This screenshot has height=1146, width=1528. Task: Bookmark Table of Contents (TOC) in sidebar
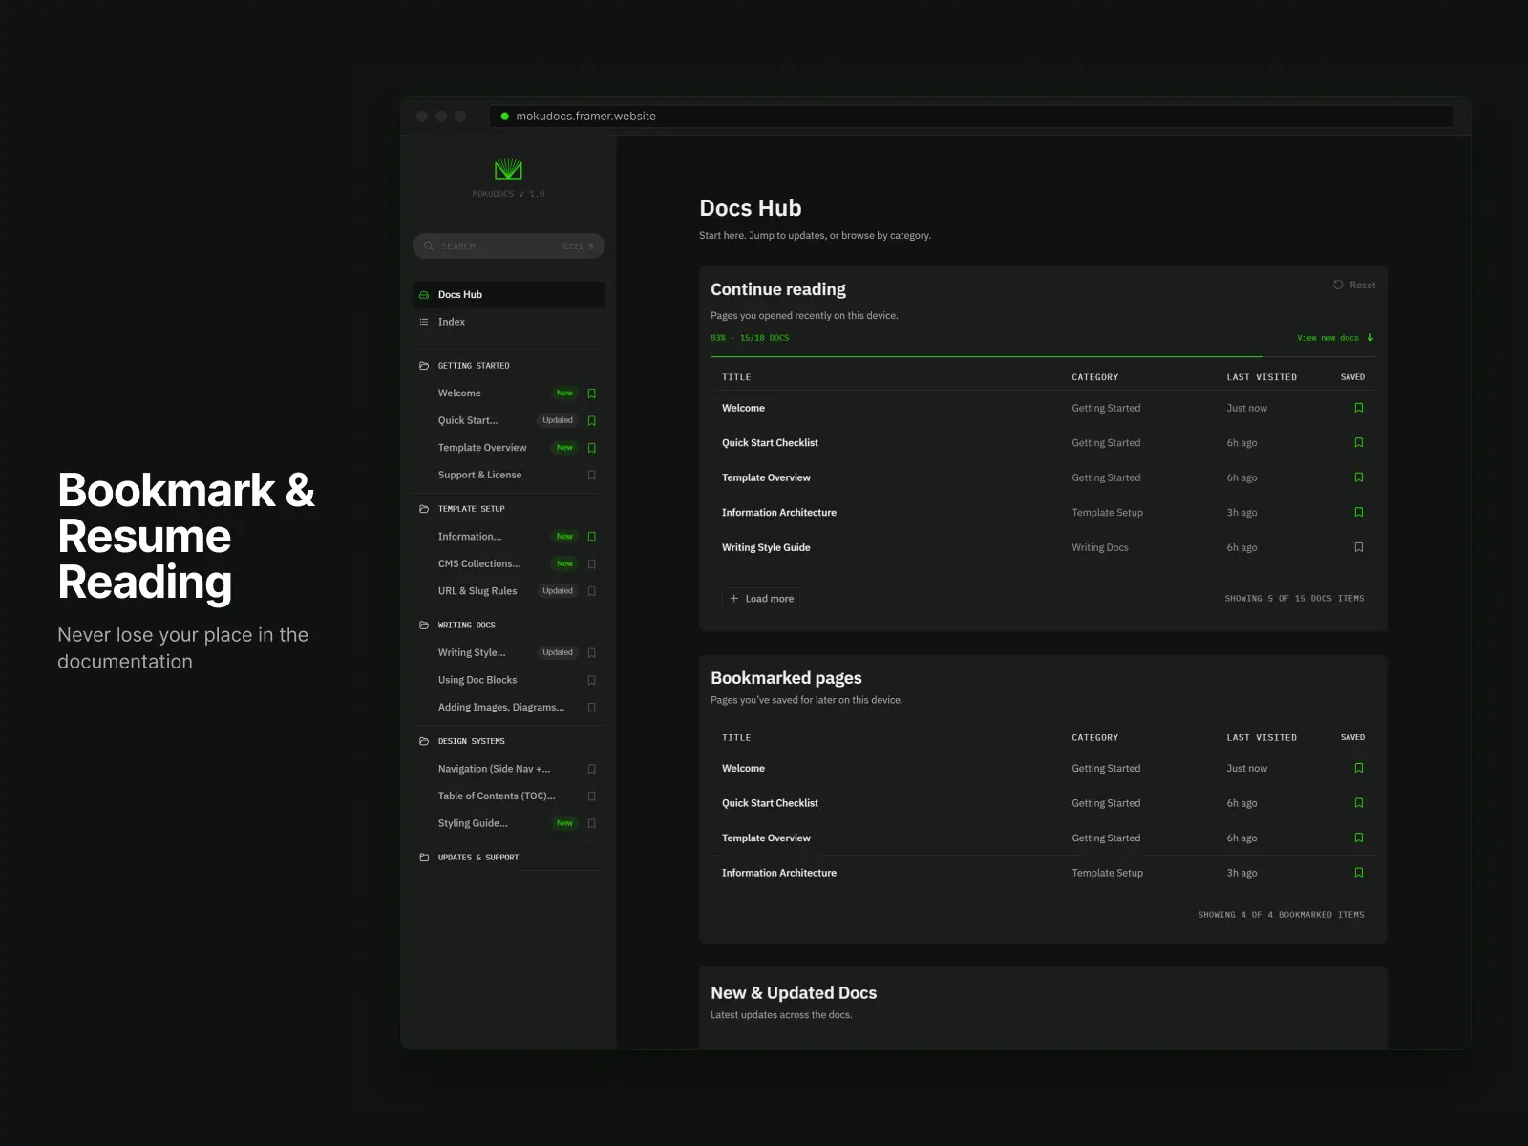[x=592, y=796]
